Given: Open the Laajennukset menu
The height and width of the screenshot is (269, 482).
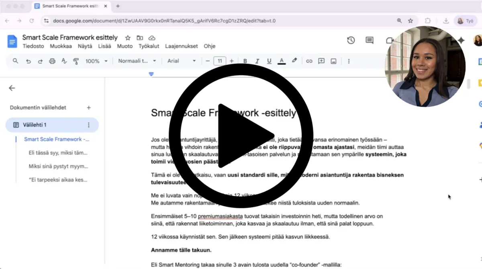Looking at the screenshot, I should [182, 46].
